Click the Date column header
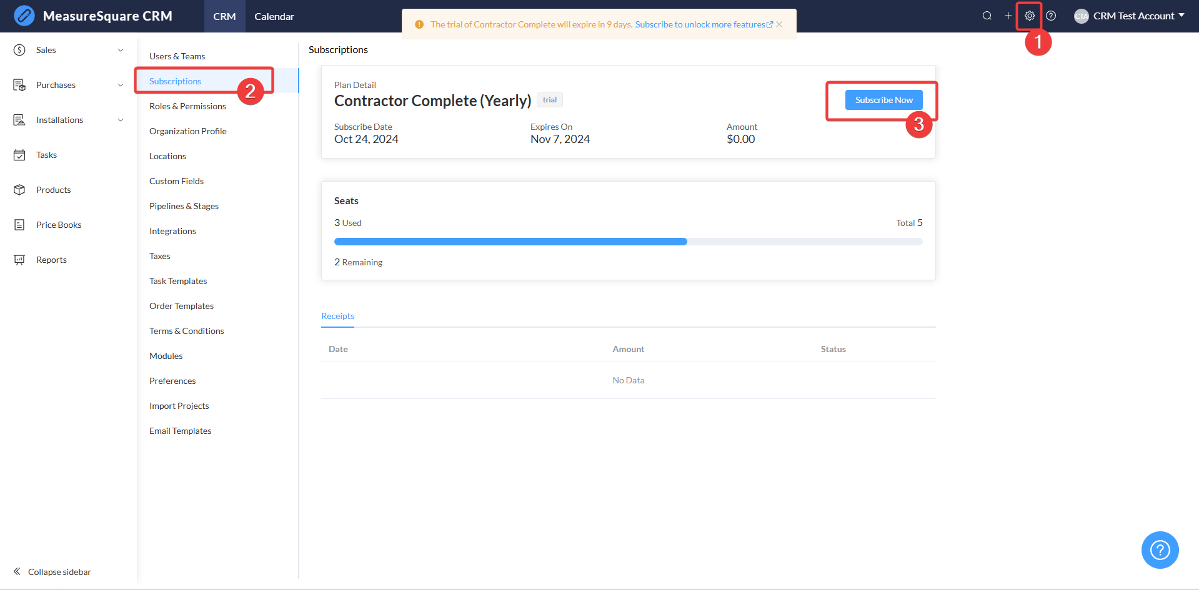This screenshot has width=1199, height=590. click(338, 349)
